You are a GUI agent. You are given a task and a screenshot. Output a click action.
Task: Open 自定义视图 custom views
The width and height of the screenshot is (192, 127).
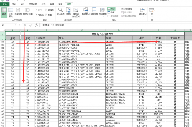click(x=28, y=12)
